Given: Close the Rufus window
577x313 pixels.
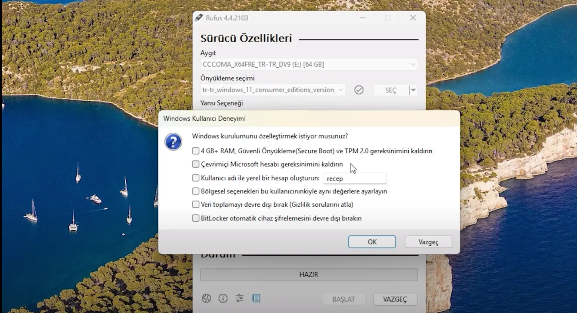Looking at the screenshot, I should pyautogui.click(x=413, y=18).
